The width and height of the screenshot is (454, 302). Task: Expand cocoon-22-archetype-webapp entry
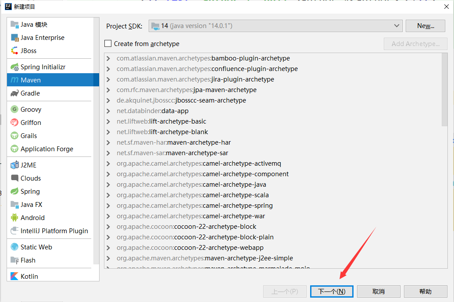(x=108, y=248)
